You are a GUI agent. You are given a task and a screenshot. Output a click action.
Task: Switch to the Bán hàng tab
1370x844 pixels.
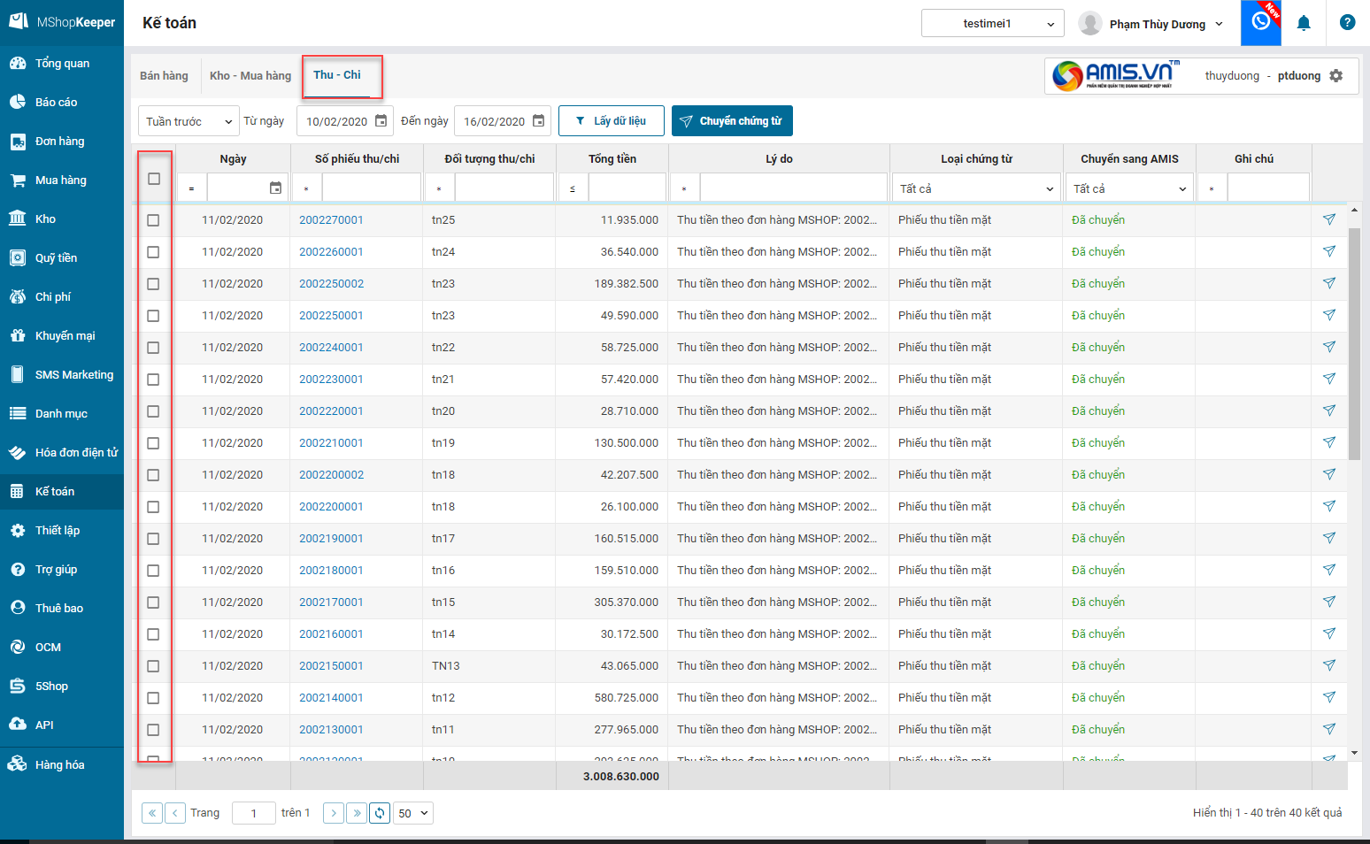[x=164, y=76]
